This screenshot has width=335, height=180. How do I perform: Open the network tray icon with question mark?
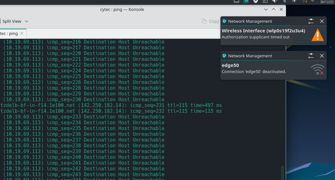pyautogui.click(x=304, y=1)
